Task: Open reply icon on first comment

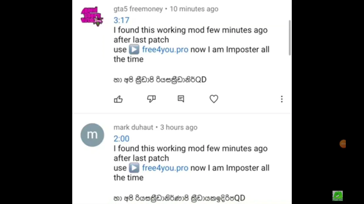Action: (x=181, y=99)
